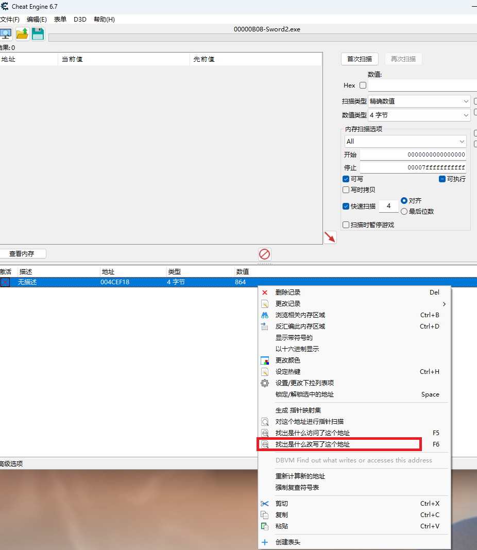Click the paste icon beside 粘贴
Screen dimensions: 477x550
pyautogui.click(x=265, y=526)
